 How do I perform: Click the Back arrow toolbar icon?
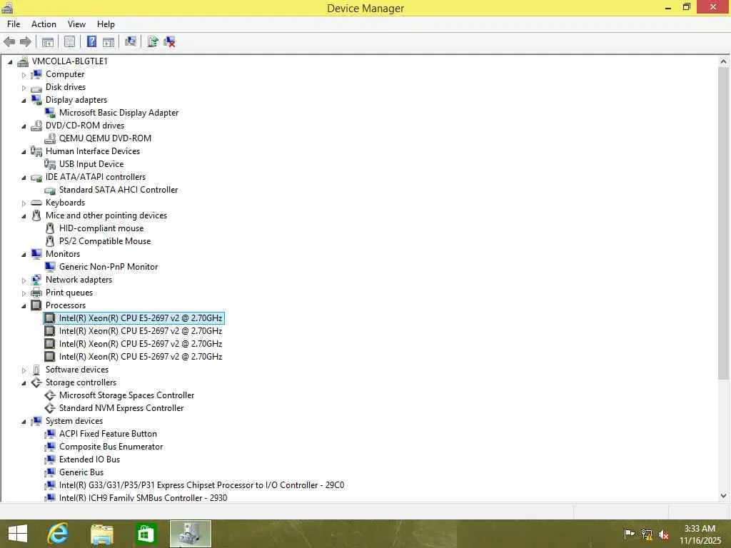[x=9, y=42]
